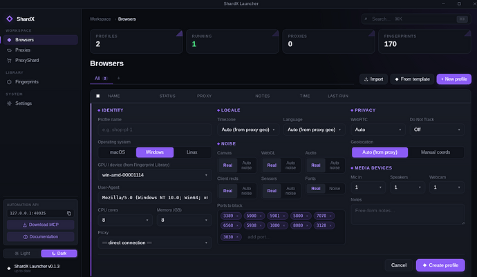
Task: Click the free-form Notes textarea
Action: (408, 214)
